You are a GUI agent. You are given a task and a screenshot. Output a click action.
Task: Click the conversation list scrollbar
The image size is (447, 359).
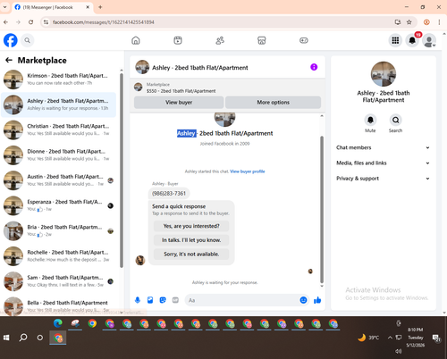pos(122,170)
